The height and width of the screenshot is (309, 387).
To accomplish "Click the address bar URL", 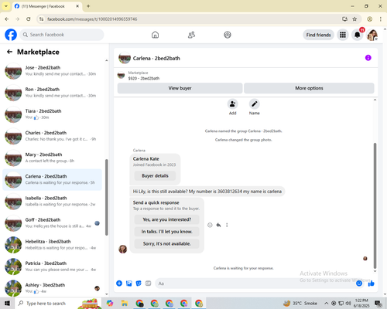I will click(92, 19).
